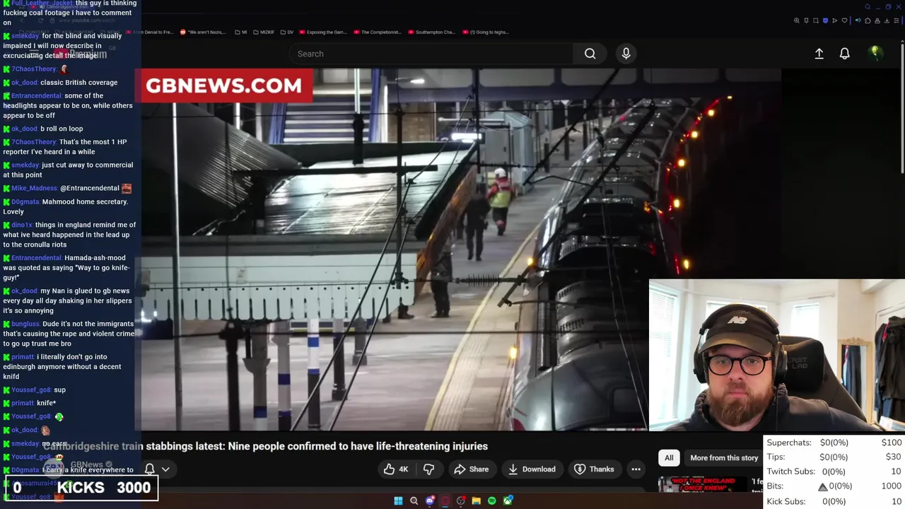Select the More from this story chip
Image resolution: width=905 pixels, height=509 pixels.
pyautogui.click(x=724, y=458)
